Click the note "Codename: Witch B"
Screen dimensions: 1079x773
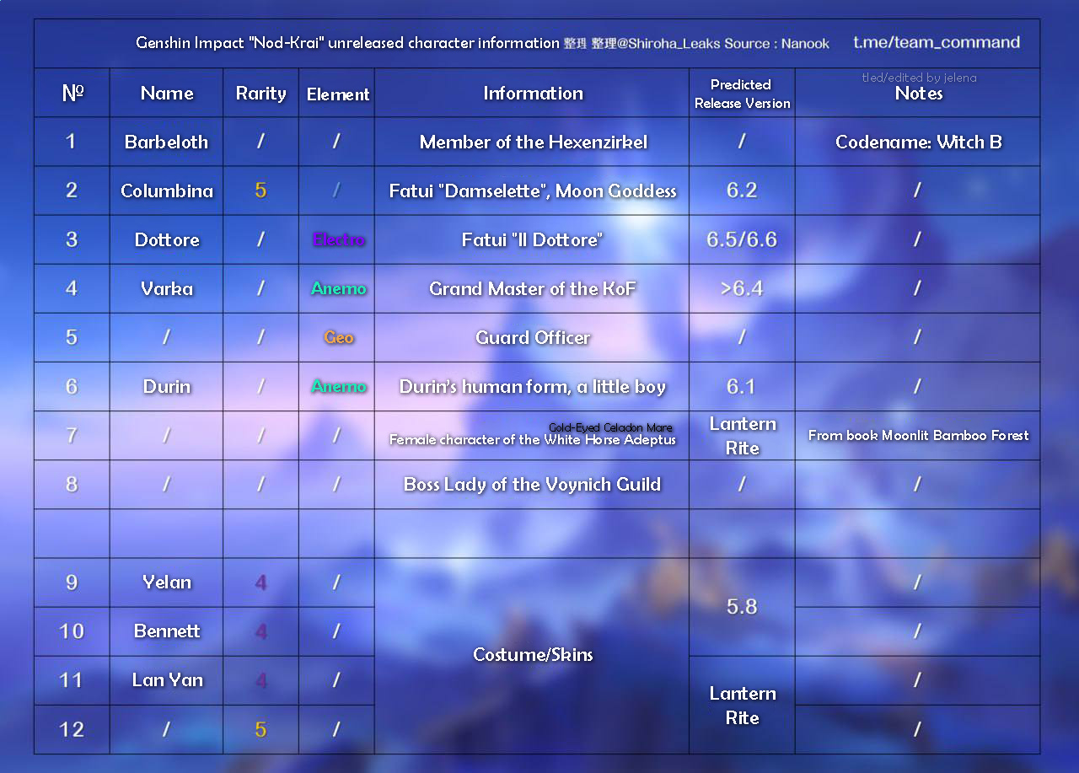coord(919,142)
